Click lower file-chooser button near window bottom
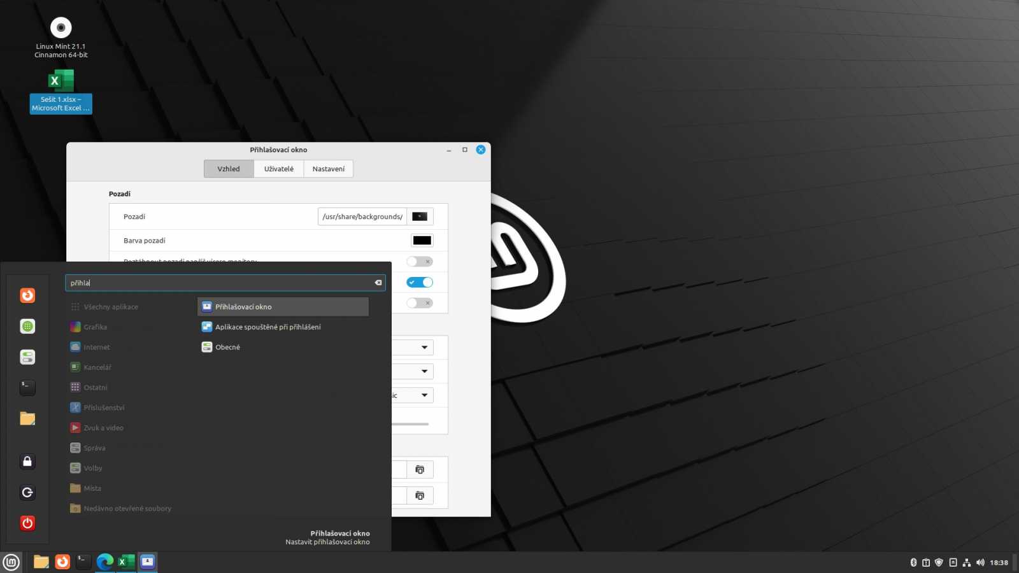This screenshot has height=573, width=1019. [x=420, y=496]
